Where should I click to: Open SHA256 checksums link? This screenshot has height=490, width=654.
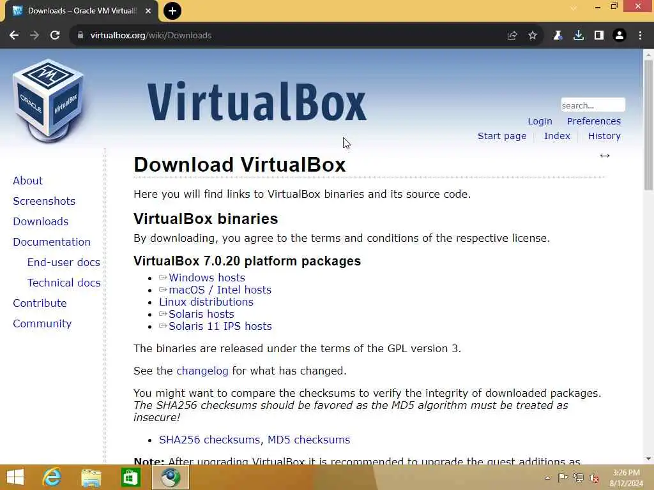coord(209,440)
